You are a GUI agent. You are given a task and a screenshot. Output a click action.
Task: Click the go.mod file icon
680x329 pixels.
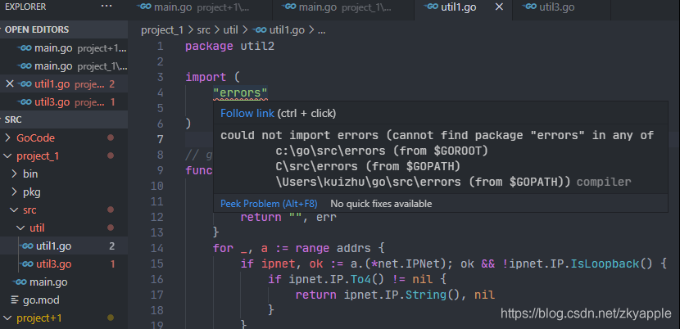[16, 300]
